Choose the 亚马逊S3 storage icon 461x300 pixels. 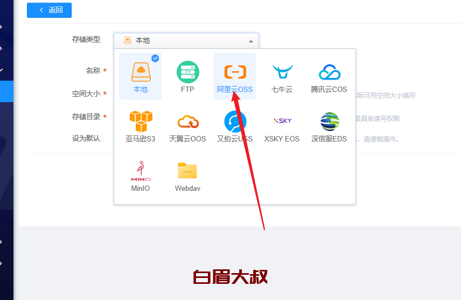click(x=141, y=121)
